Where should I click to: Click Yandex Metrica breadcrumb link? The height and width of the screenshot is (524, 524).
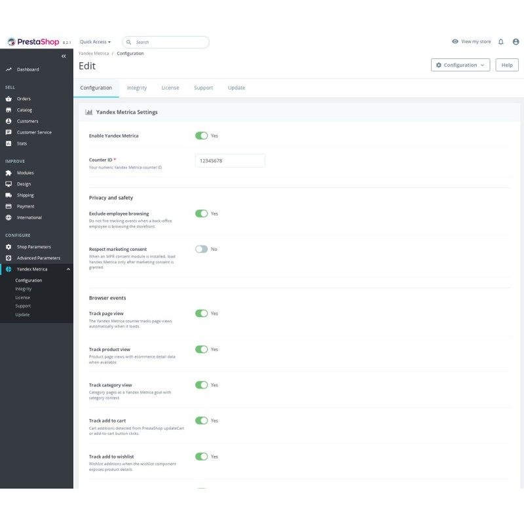point(94,54)
